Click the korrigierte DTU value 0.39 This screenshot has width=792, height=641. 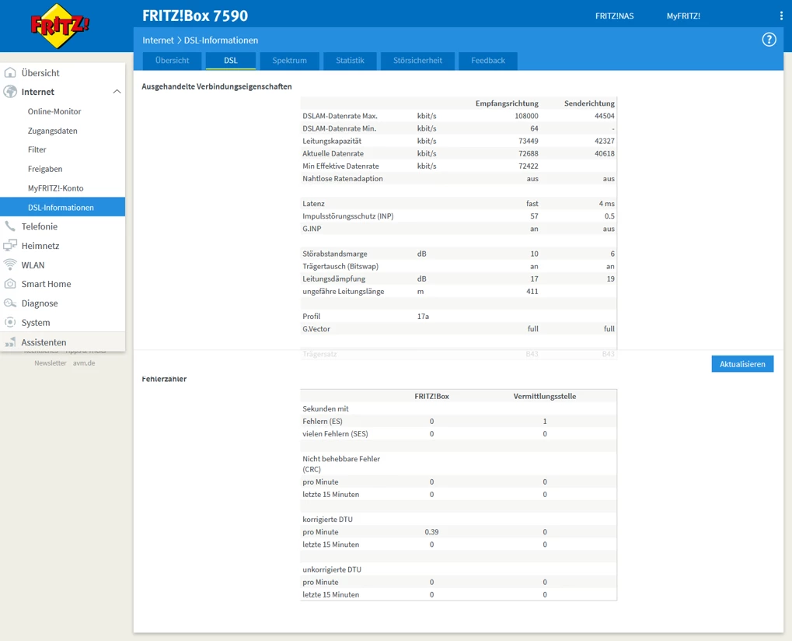pyautogui.click(x=431, y=532)
